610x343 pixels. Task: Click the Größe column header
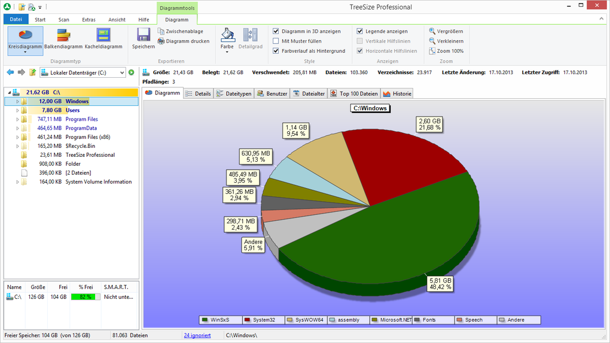(38, 287)
